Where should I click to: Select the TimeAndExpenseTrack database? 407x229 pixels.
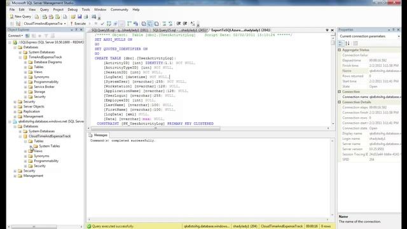click(x=45, y=57)
